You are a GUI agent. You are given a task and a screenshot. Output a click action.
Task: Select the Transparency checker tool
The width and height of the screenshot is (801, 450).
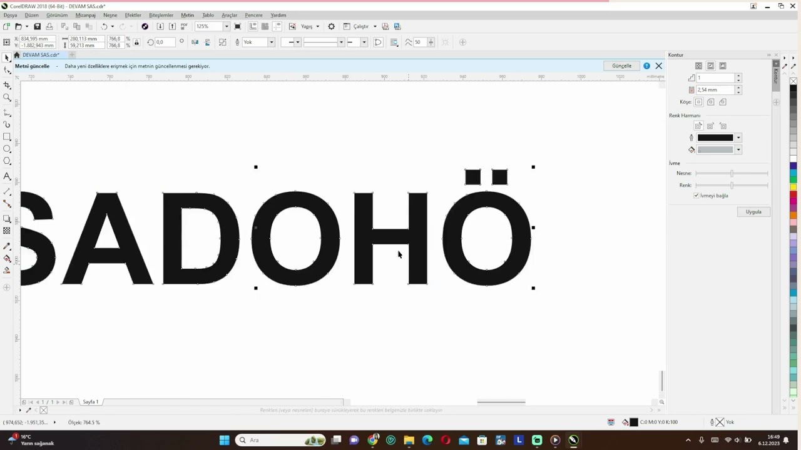(x=7, y=231)
